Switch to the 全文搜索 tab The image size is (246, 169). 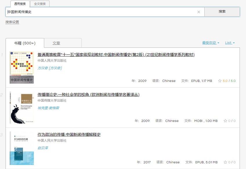coord(40,4)
